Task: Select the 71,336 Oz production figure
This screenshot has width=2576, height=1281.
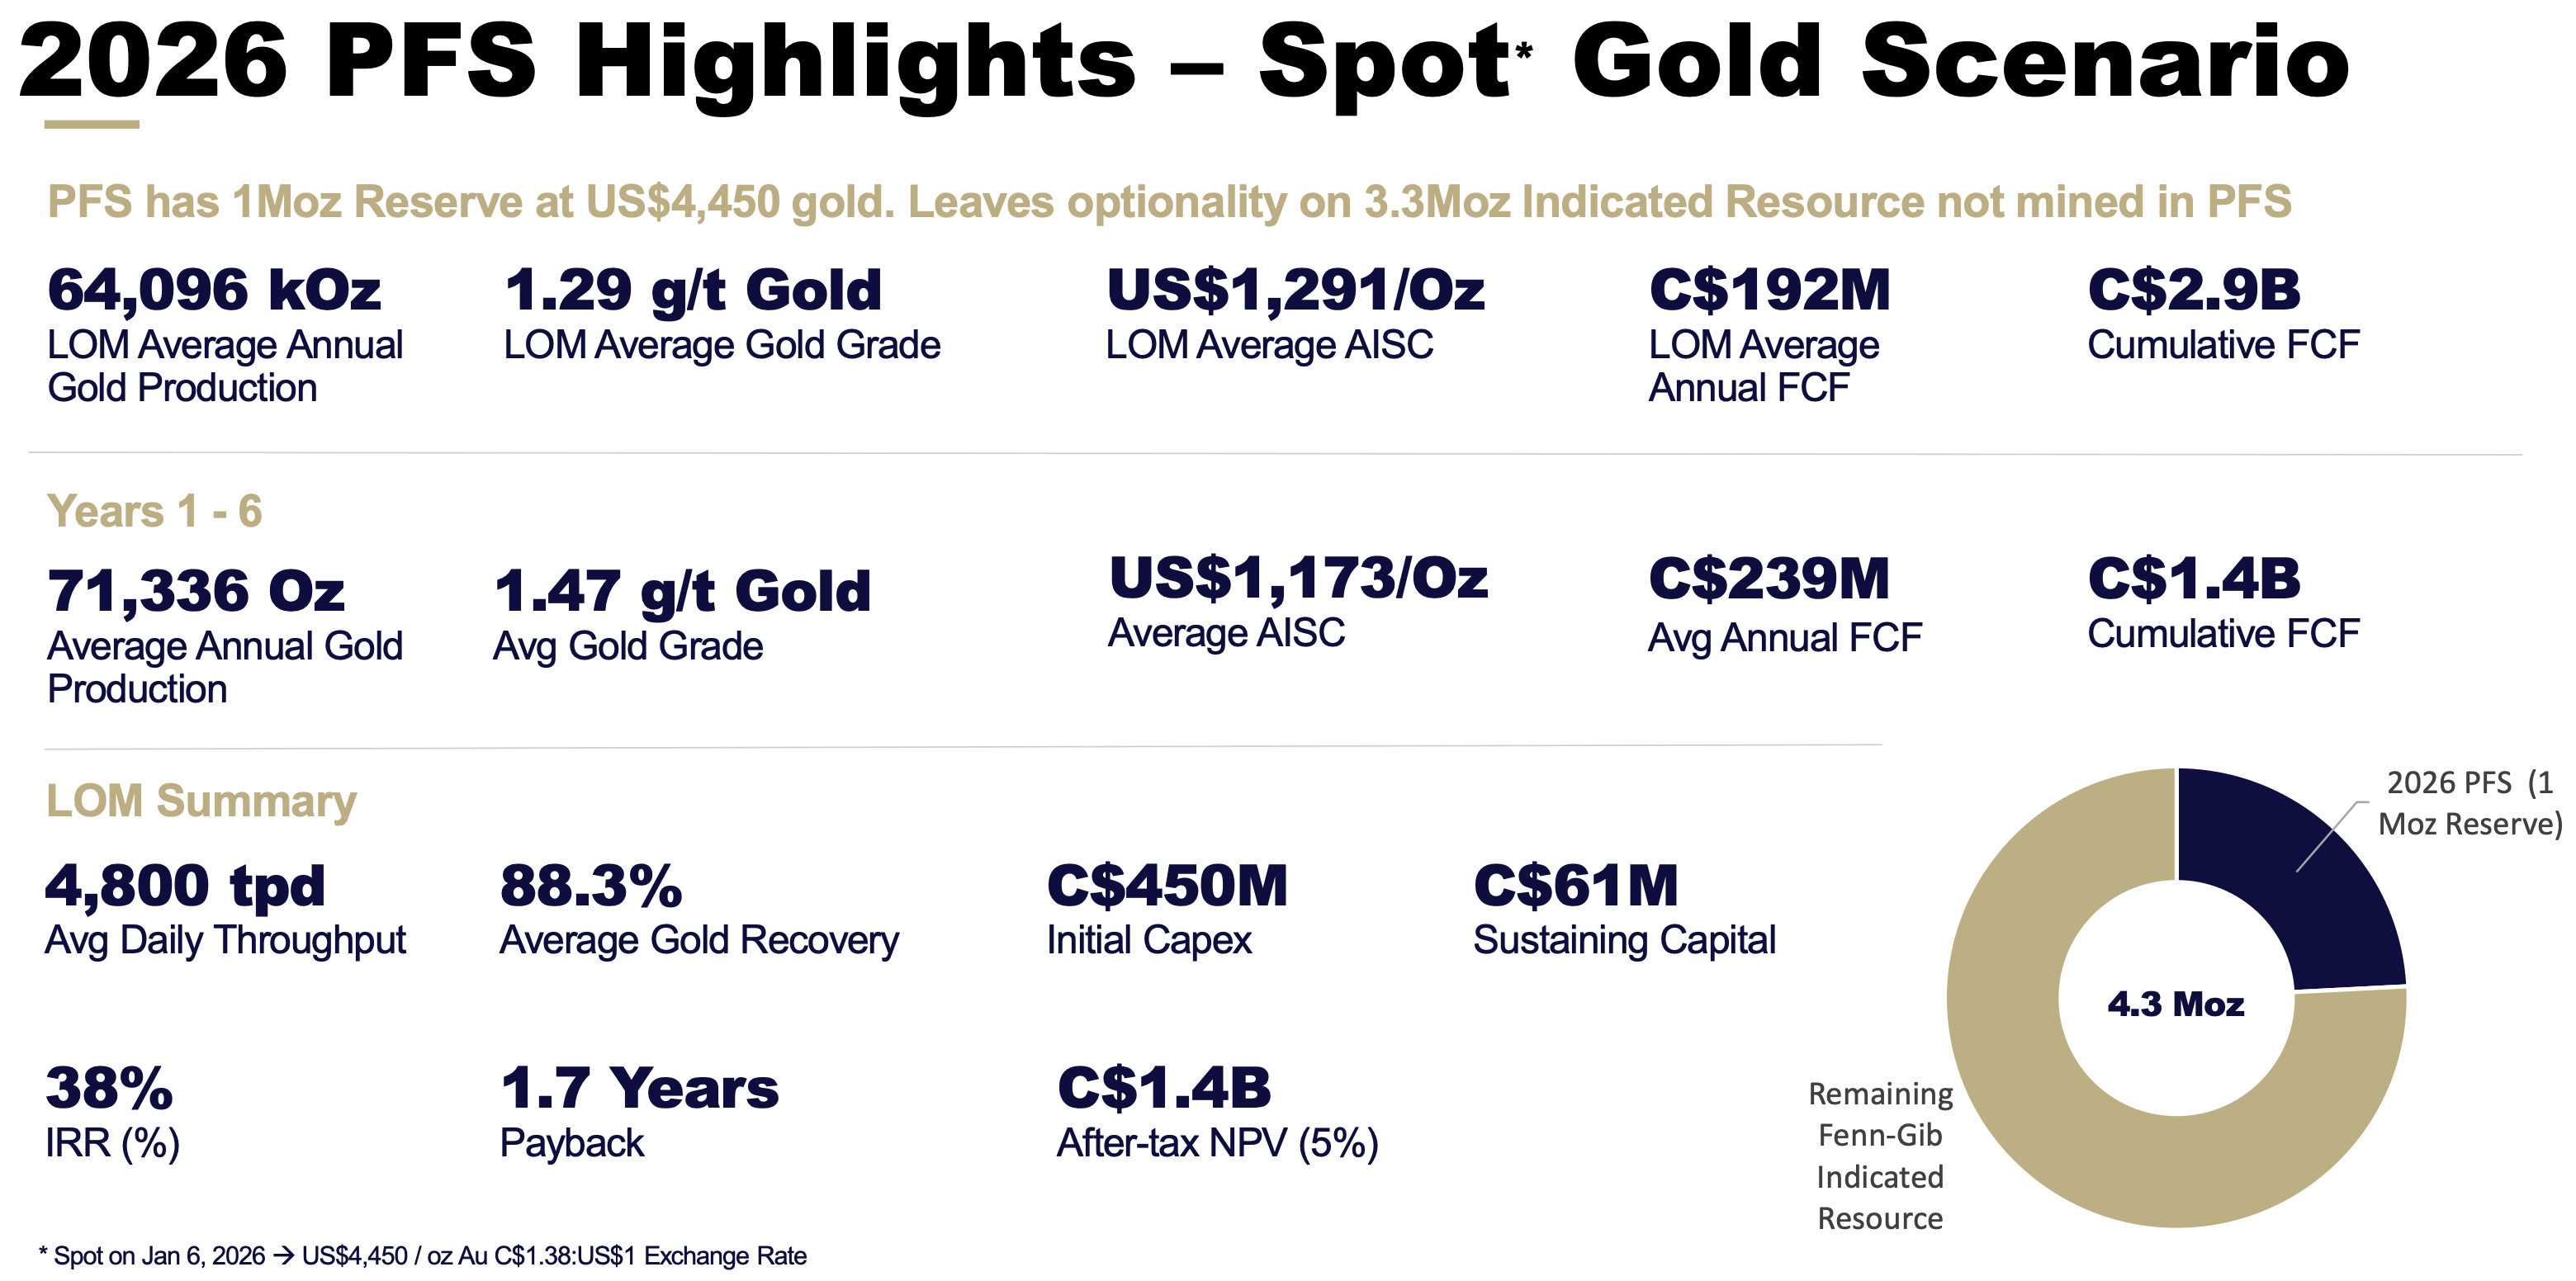Action: pyautogui.click(x=196, y=591)
